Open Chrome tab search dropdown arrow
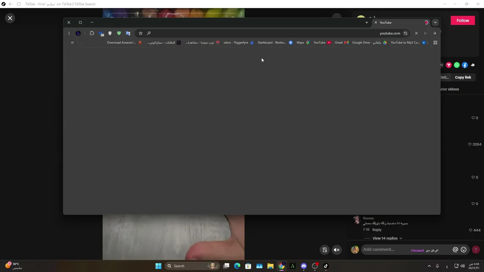This screenshot has width=484, height=272. [435, 23]
